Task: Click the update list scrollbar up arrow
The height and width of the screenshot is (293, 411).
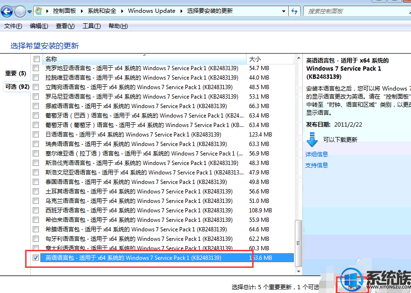Action: pos(298,58)
